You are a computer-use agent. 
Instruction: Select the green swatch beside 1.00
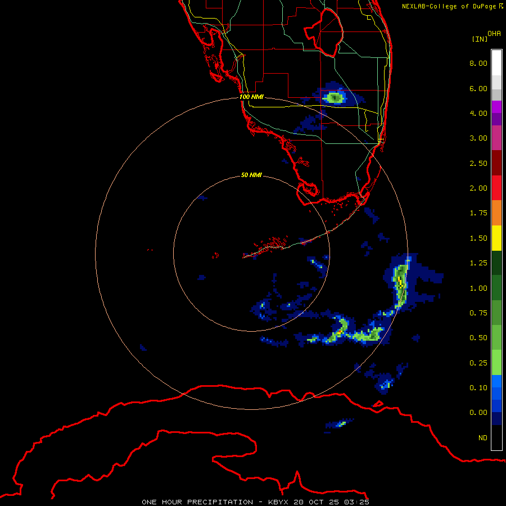[496, 288]
